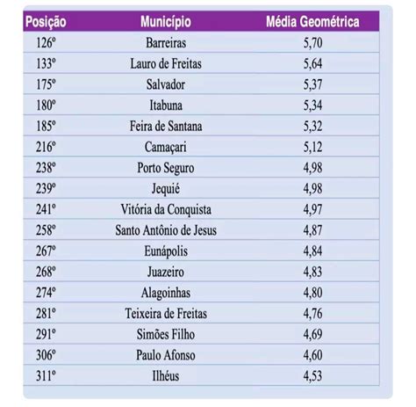Click the Ilhéus municipality entry

[x=166, y=376]
